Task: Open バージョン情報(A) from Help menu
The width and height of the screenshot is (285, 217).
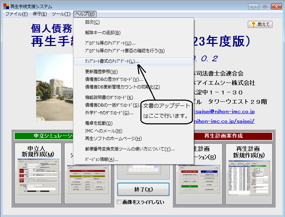Action: pos(101,160)
